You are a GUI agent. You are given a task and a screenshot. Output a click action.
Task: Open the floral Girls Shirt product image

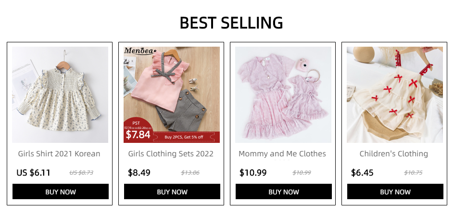[60, 95]
